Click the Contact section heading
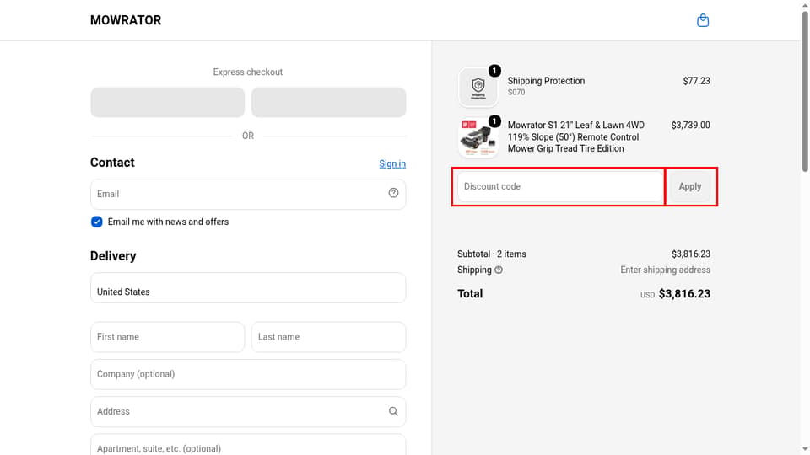Screen dimensions: 810x455 click(112, 163)
